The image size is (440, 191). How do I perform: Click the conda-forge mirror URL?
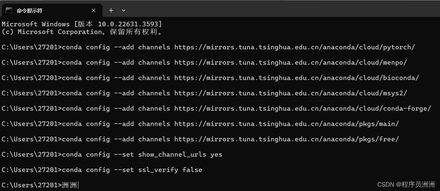(302, 108)
